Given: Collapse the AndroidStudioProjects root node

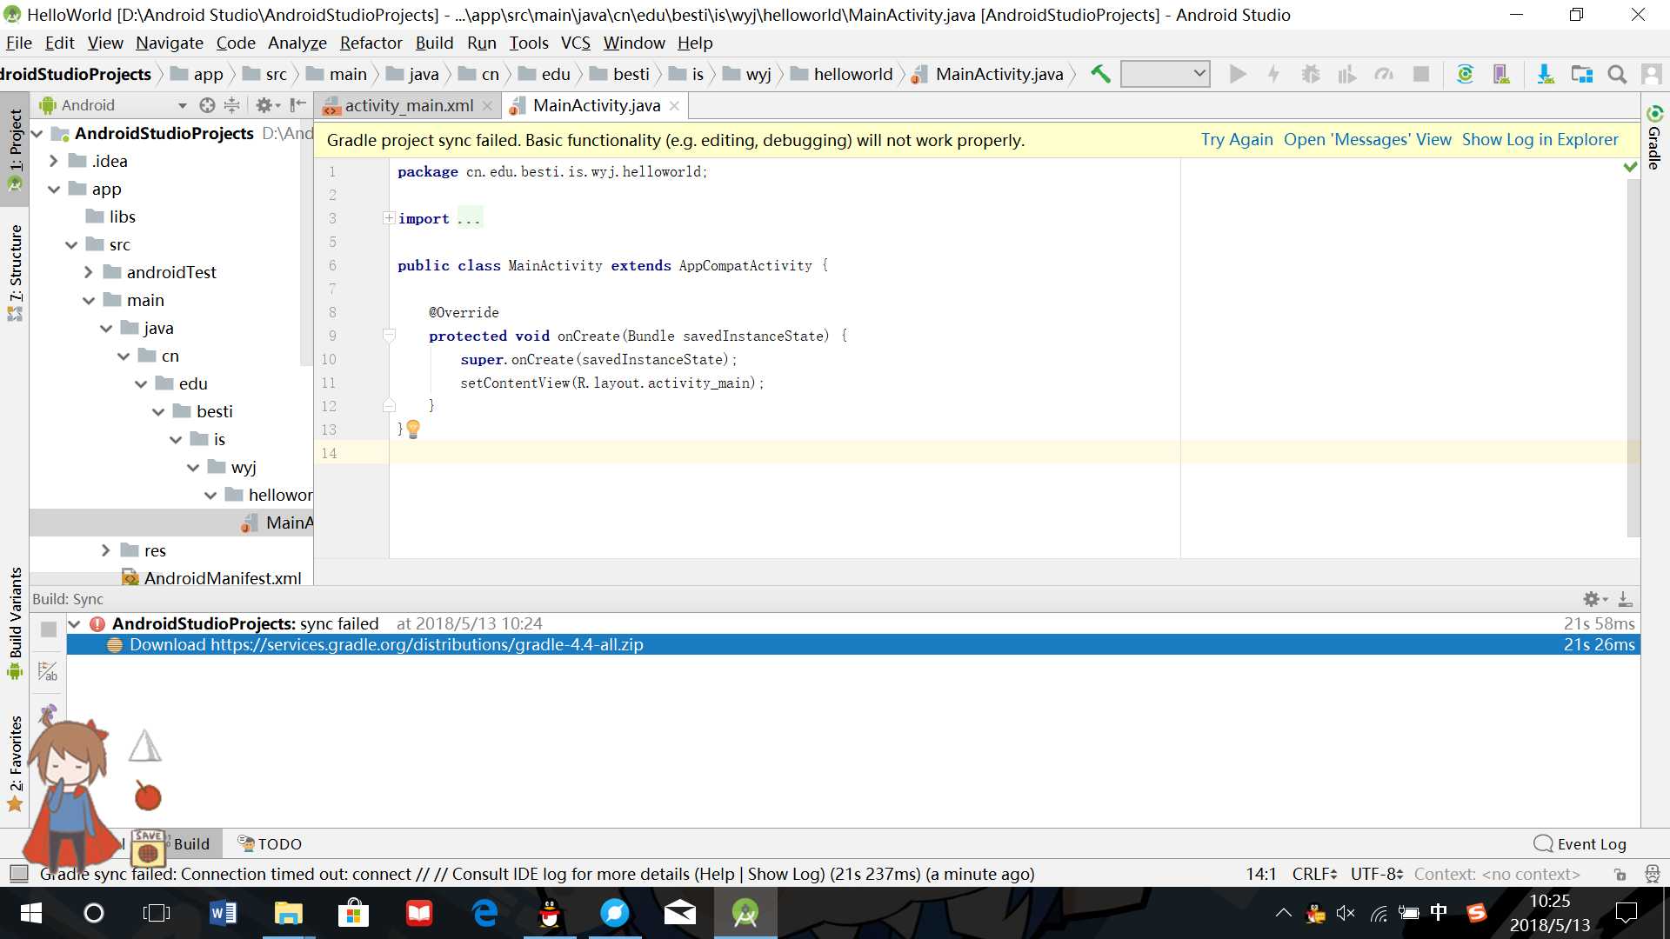Looking at the screenshot, I should click(x=37, y=134).
